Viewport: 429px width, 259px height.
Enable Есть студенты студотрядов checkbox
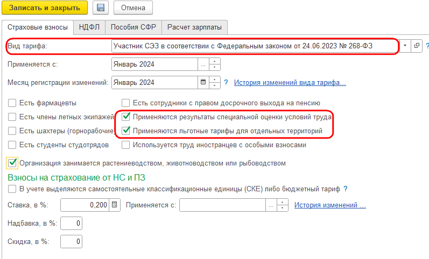[x=12, y=145]
